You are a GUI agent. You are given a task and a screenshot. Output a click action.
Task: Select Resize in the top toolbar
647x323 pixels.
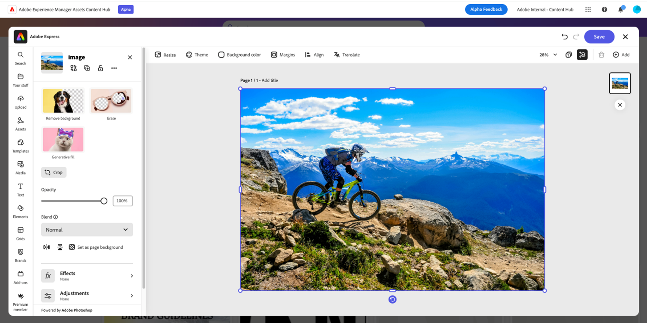[x=165, y=55]
